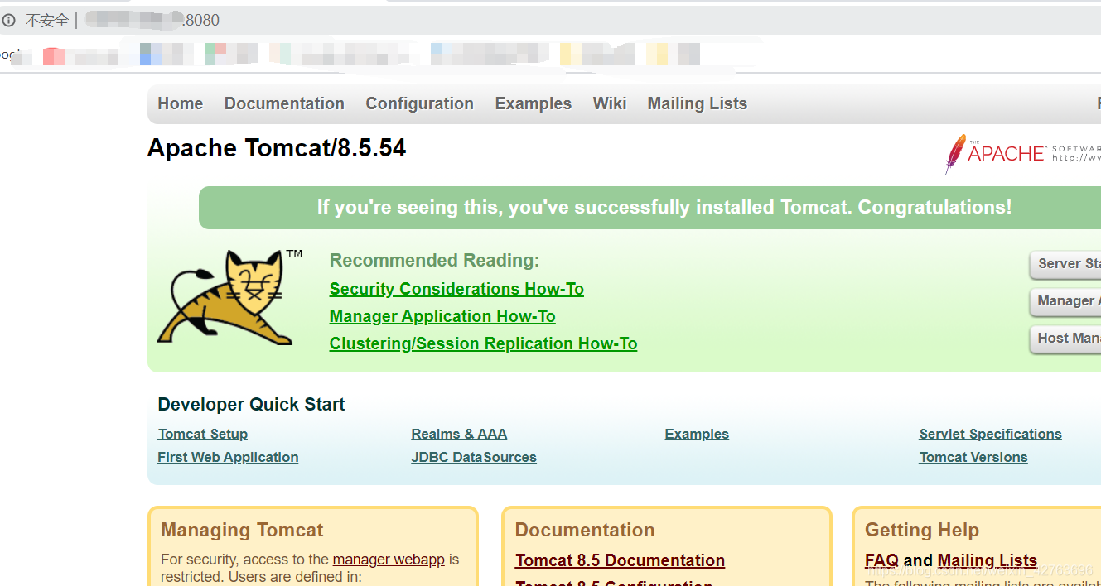
Task: Click the Host Manager button
Action: pyautogui.click(x=1065, y=339)
